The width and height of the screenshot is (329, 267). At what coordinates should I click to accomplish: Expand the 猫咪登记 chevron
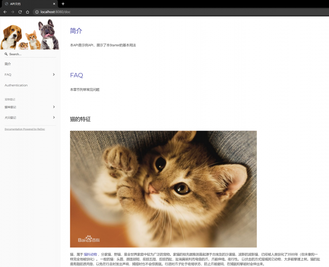pyautogui.click(x=54, y=107)
